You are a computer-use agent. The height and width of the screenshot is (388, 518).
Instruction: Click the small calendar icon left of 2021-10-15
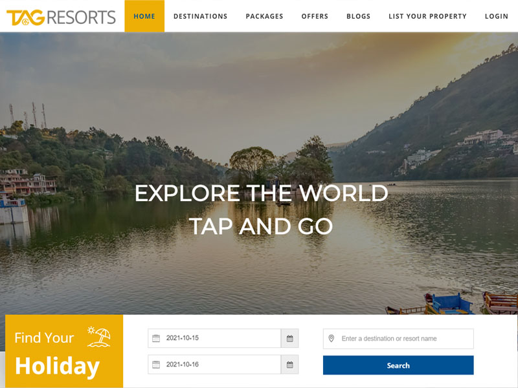156,338
